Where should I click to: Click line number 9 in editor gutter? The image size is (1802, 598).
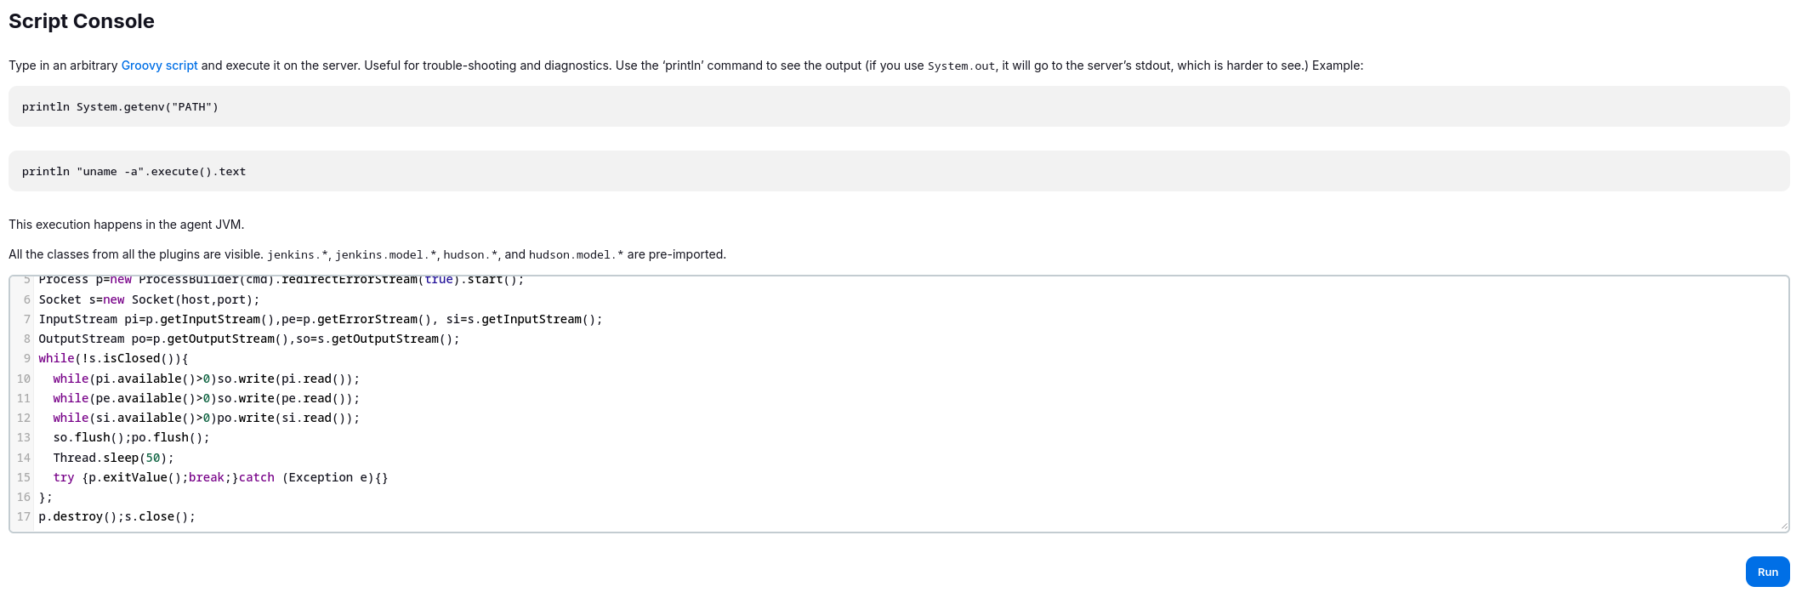pyautogui.click(x=26, y=358)
